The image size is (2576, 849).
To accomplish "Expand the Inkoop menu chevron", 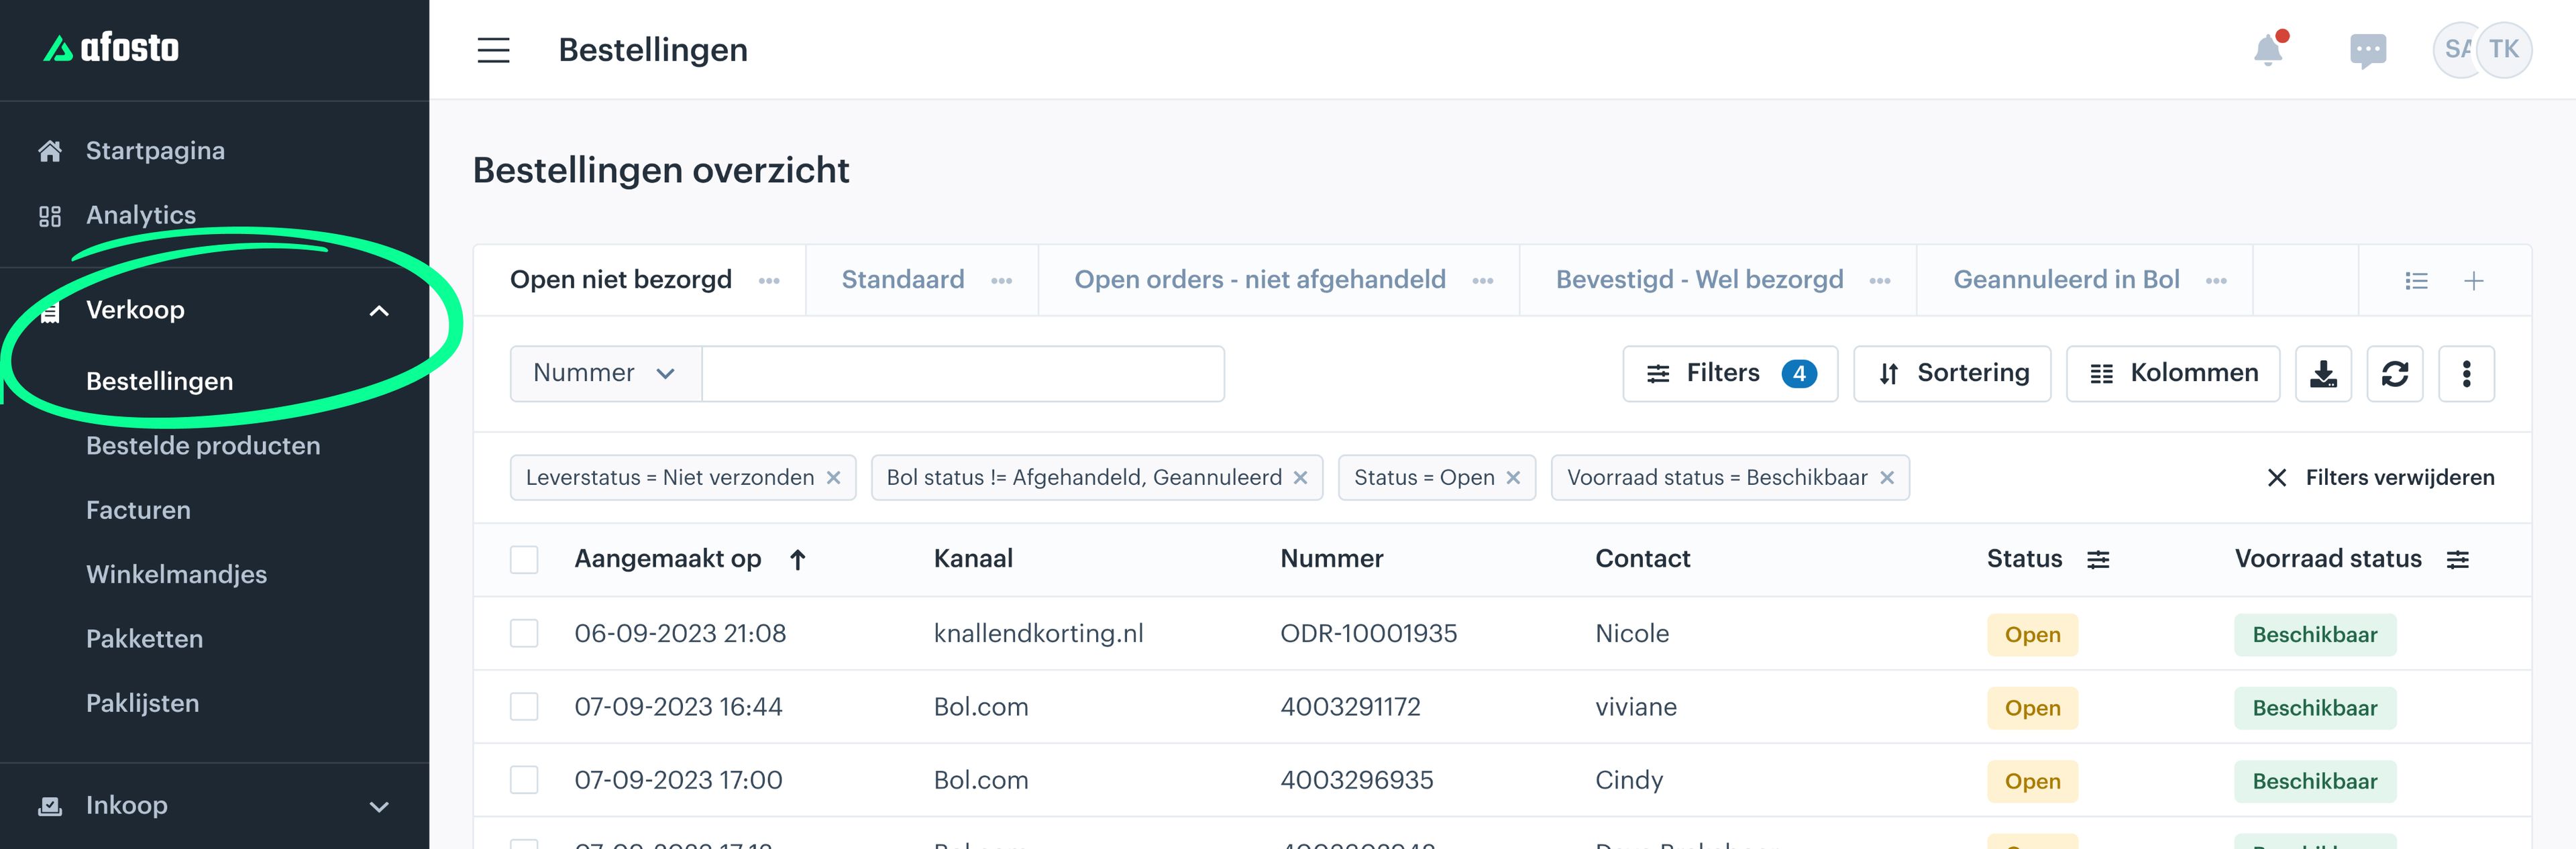I will [379, 807].
